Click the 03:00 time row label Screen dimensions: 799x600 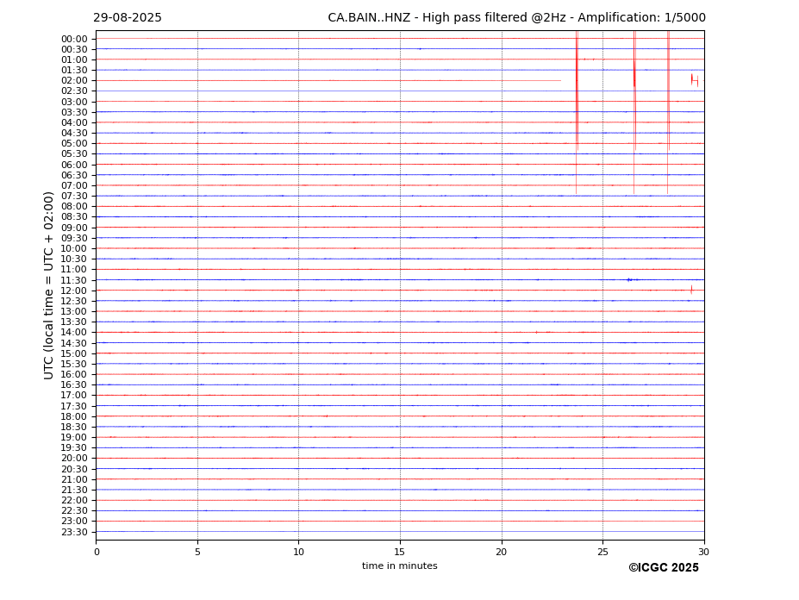(x=74, y=102)
